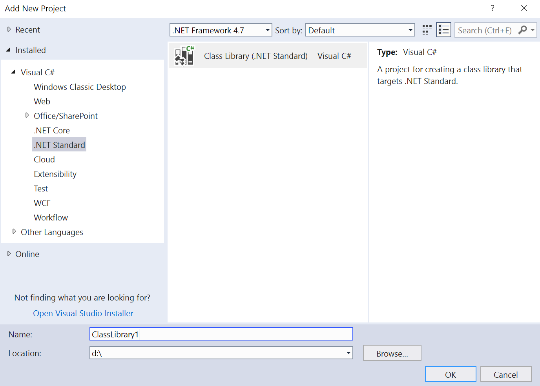Expand the Office/SharePoint node
The width and height of the screenshot is (540, 386).
coord(27,115)
